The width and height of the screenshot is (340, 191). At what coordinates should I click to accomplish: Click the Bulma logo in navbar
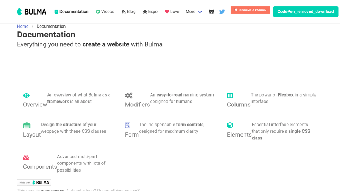(x=32, y=12)
